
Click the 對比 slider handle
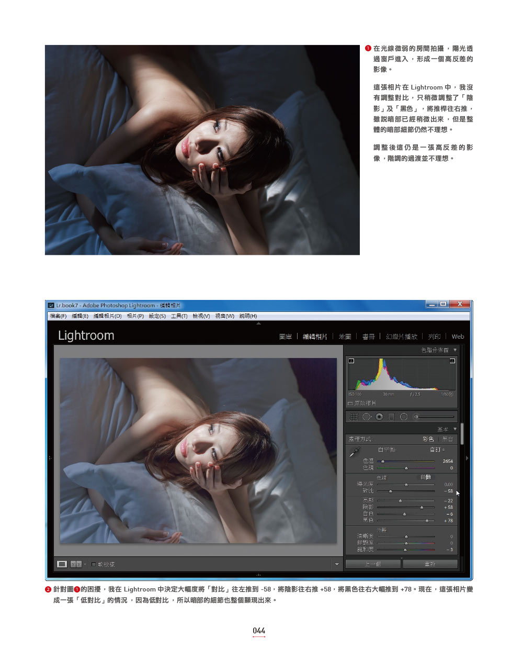(390, 491)
